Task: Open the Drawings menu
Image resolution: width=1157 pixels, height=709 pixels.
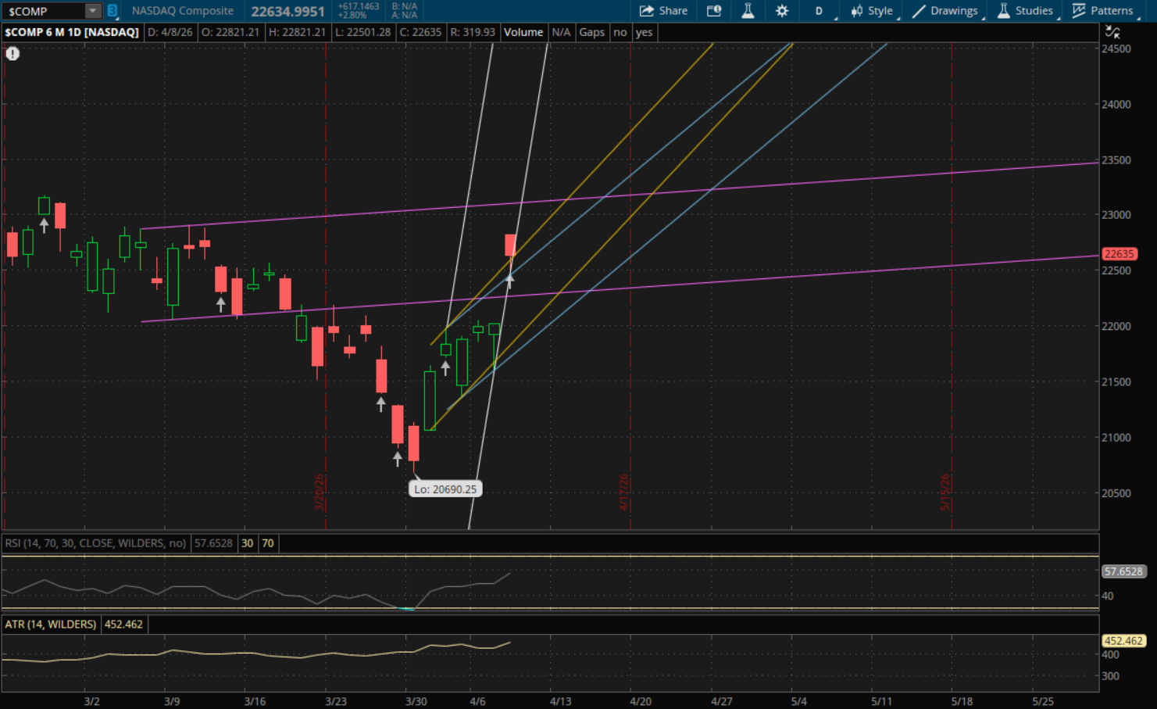Action: point(945,11)
